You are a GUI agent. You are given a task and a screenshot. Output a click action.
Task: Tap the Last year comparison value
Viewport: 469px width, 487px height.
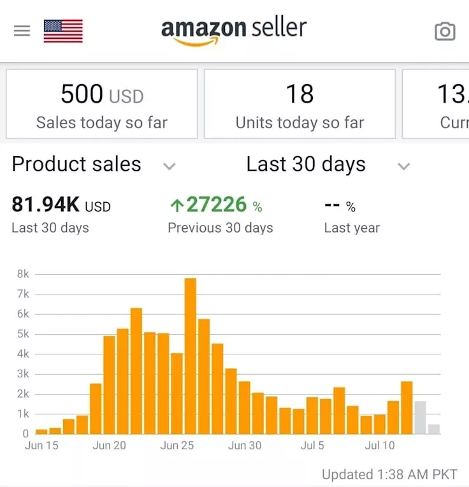340,207
